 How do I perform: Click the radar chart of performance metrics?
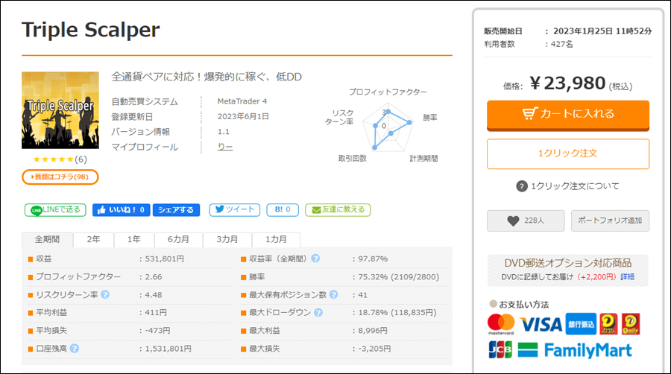[x=388, y=127]
